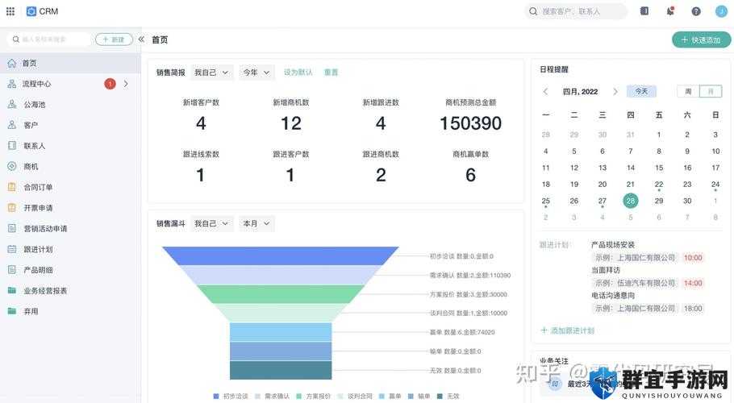This screenshot has height=403, width=734.
Task: Click the 弃用 folder icon
Action: (12, 311)
